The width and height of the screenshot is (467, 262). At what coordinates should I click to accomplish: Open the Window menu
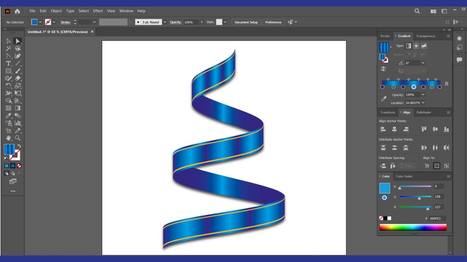coord(126,11)
